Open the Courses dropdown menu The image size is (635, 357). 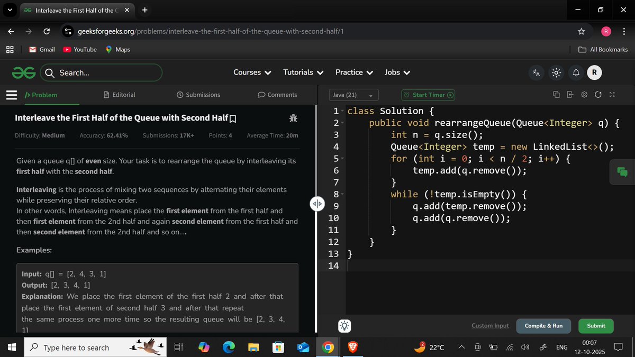tap(252, 72)
